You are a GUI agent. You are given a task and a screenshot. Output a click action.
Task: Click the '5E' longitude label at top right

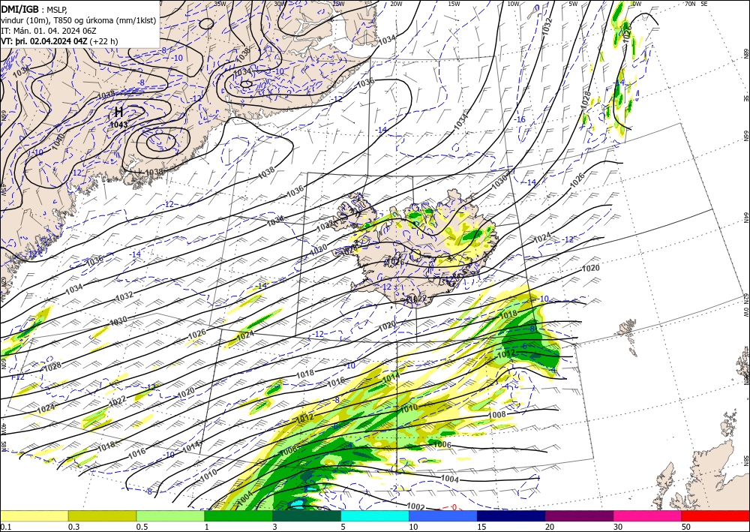pos(704,3)
